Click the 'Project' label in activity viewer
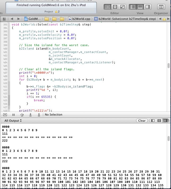The width and height of the screenshot is (171, 189). [49, 12]
